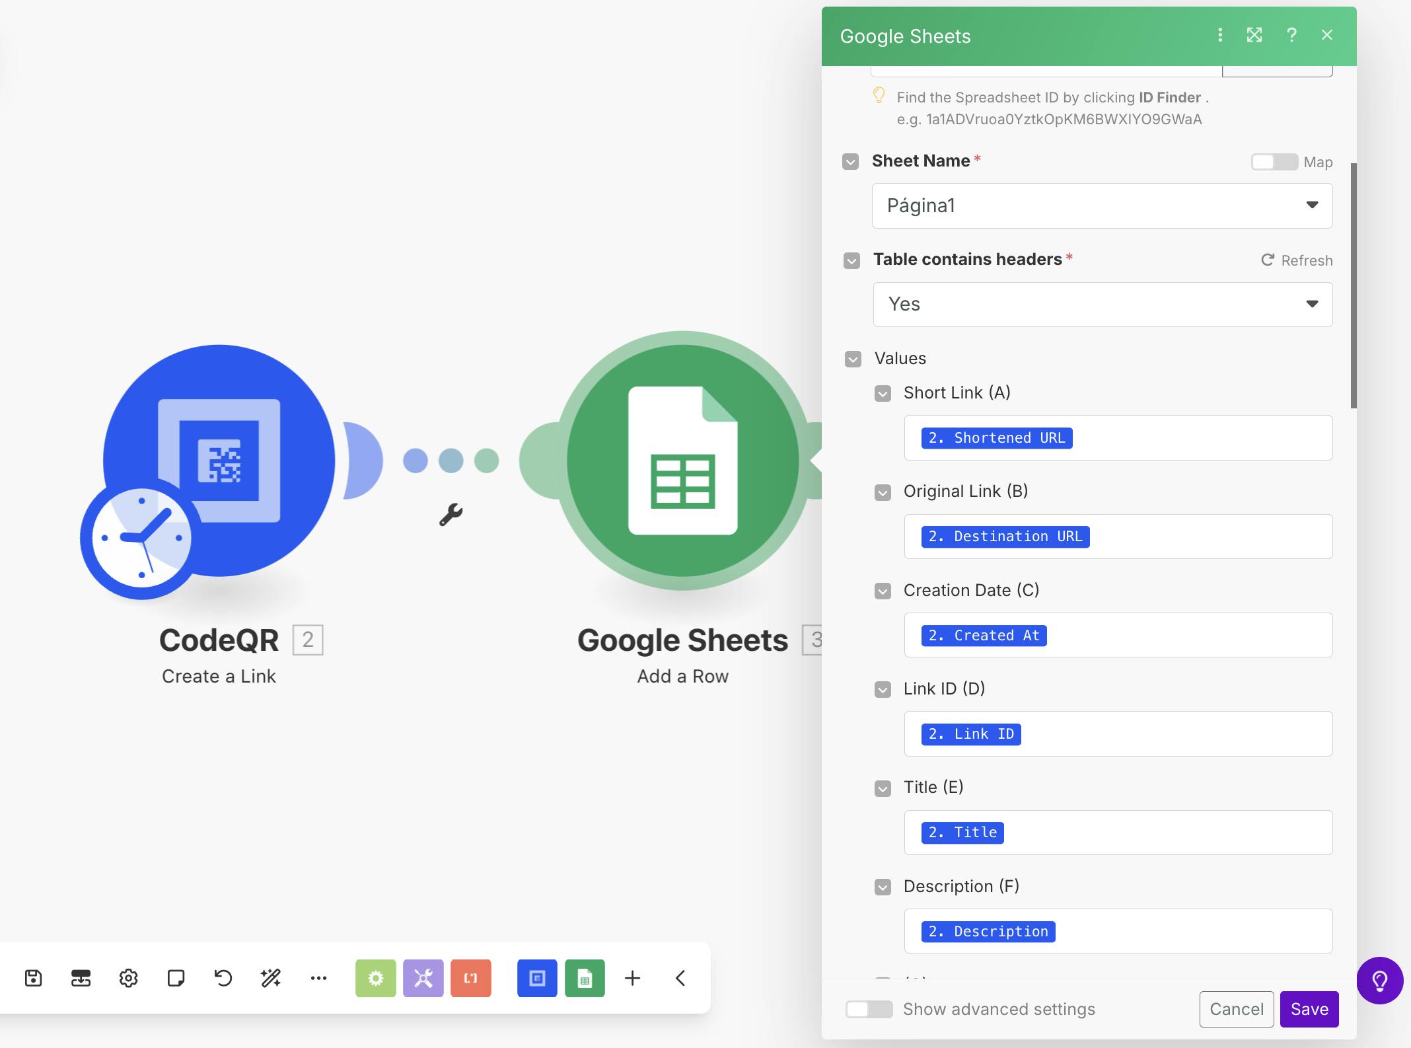
Task: Click the notes icon in bottom toolbar
Action: point(176,978)
